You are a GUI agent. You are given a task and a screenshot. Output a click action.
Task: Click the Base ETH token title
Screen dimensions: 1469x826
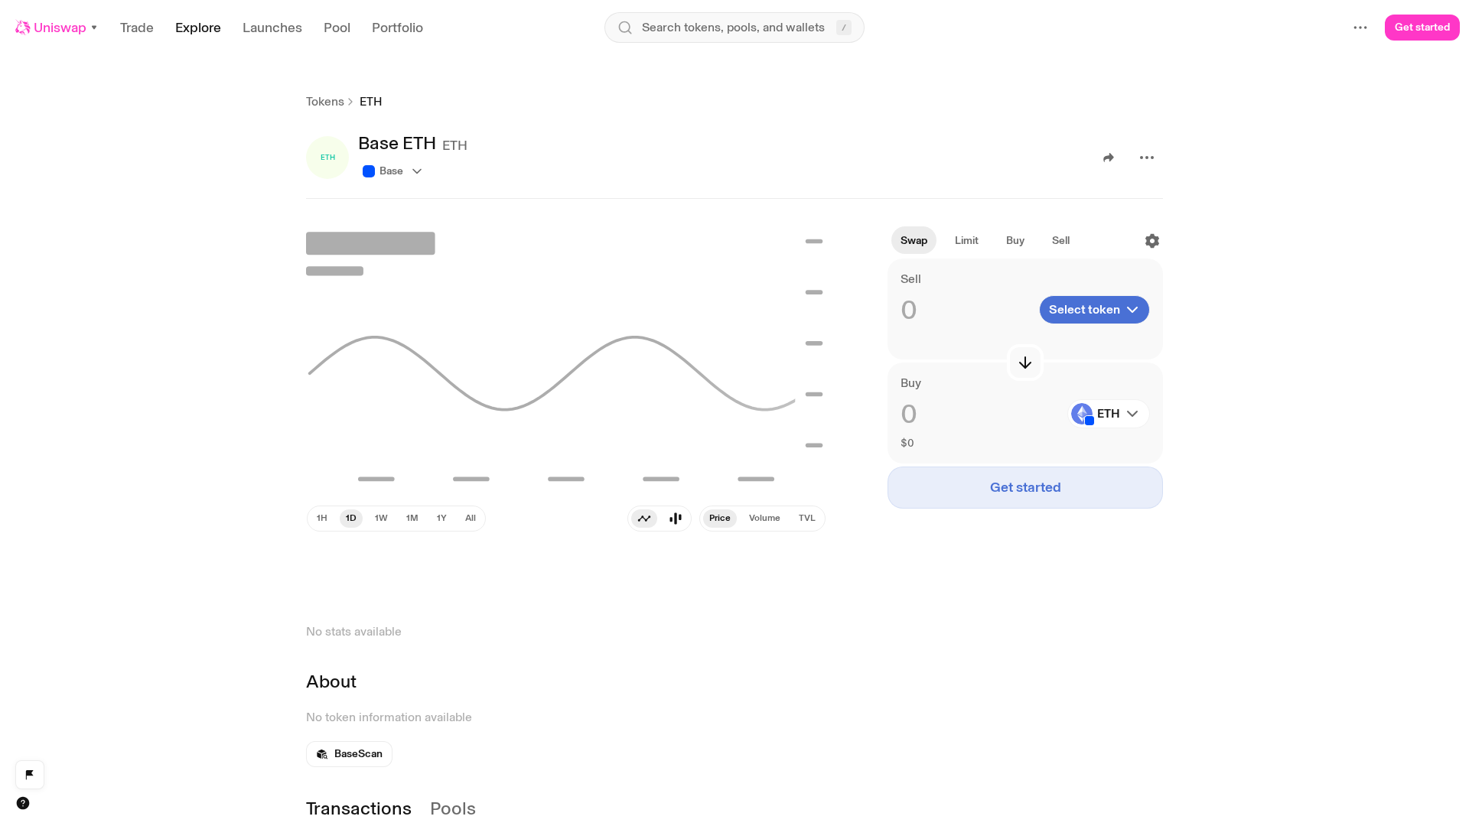[397, 144]
